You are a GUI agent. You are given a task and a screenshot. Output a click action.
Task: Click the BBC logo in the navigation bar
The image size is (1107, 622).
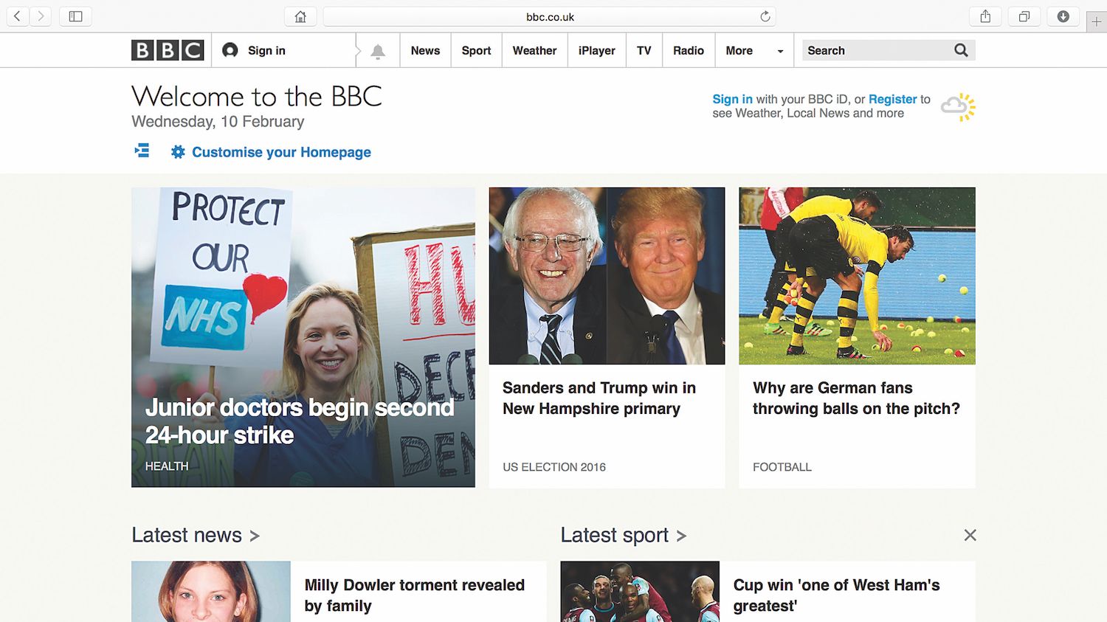(167, 50)
